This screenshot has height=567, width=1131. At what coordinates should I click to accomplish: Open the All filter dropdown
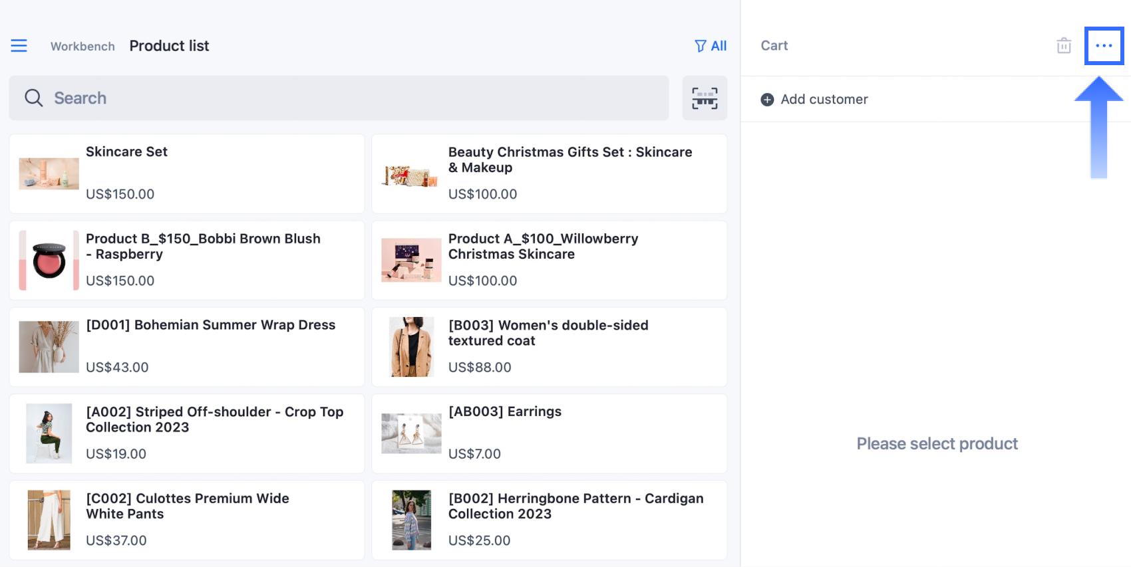click(711, 46)
